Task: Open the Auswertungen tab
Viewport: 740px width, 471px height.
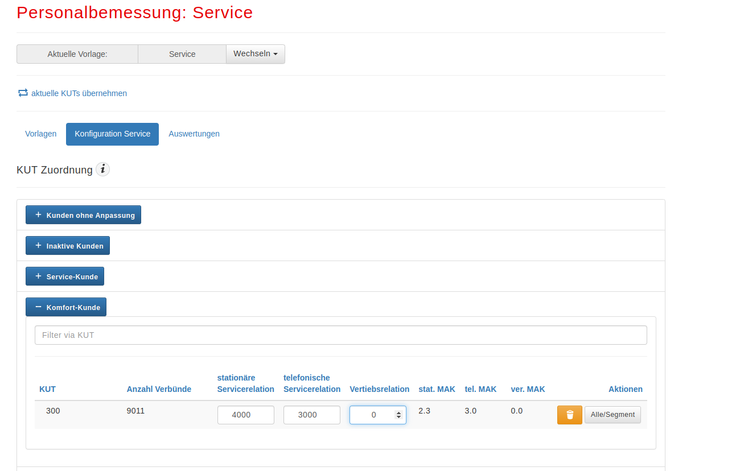Action: pyautogui.click(x=194, y=134)
